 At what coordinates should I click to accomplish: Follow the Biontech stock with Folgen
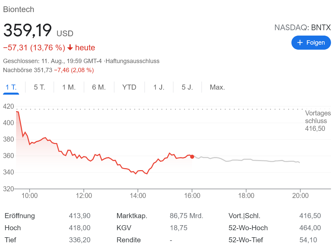(x=311, y=43)
